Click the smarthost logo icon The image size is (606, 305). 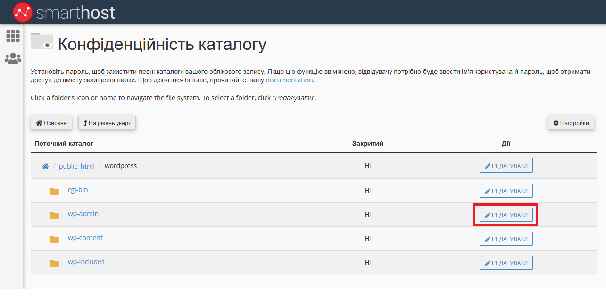(23, 12)
